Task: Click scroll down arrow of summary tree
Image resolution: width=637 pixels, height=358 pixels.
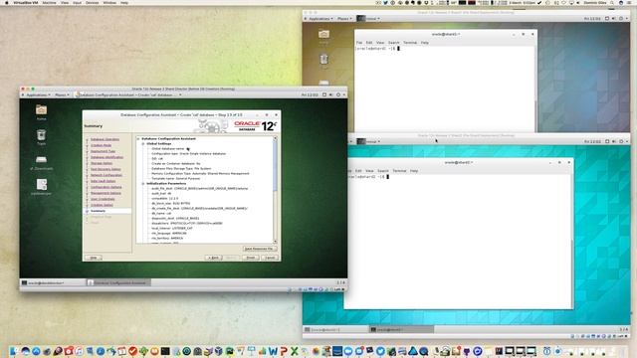Action: (275, 241)
